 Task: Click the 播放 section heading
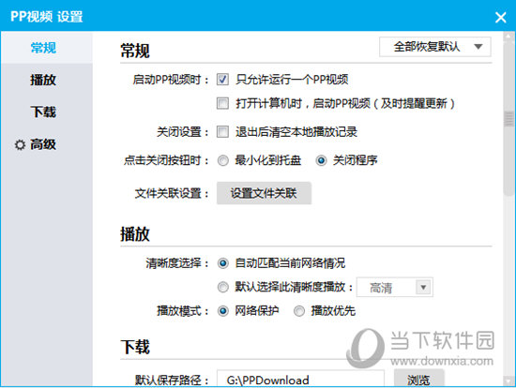point(135,234)
